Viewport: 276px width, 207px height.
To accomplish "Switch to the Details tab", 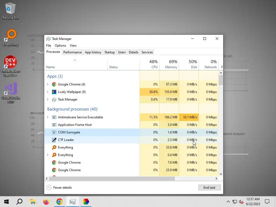I will pyautogui.click(x=133, y=52).
